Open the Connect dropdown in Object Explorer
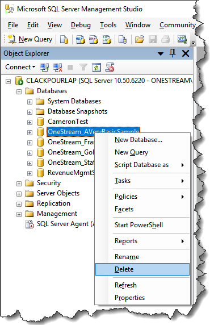The height and width of the screenshot is (325, 210). (x=20, y=67)
